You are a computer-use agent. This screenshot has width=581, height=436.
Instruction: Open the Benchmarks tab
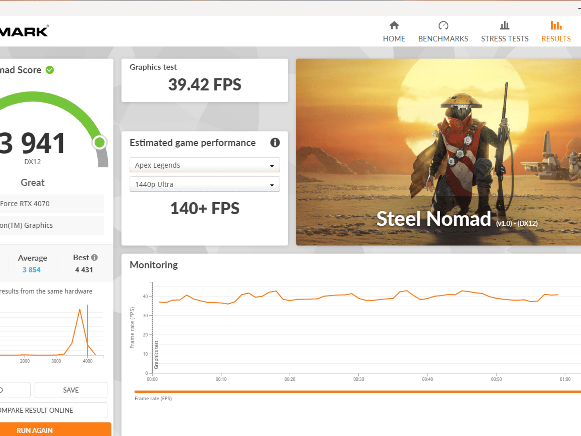443,32
